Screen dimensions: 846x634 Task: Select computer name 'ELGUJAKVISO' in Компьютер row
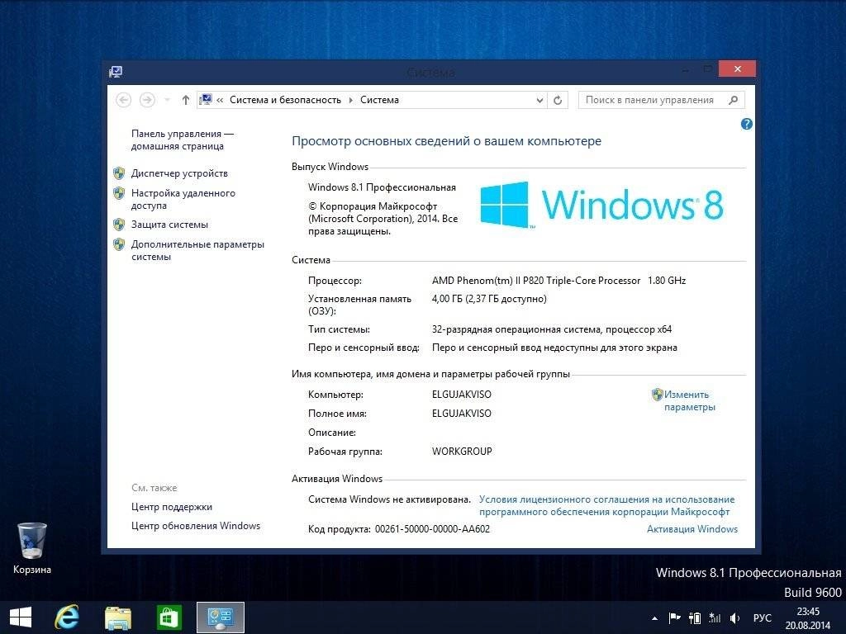point(461,395)
